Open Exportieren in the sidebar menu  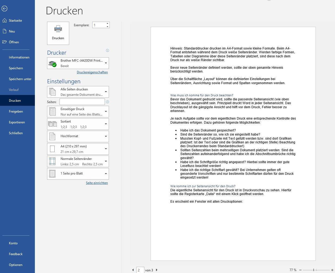click(17, 122)
